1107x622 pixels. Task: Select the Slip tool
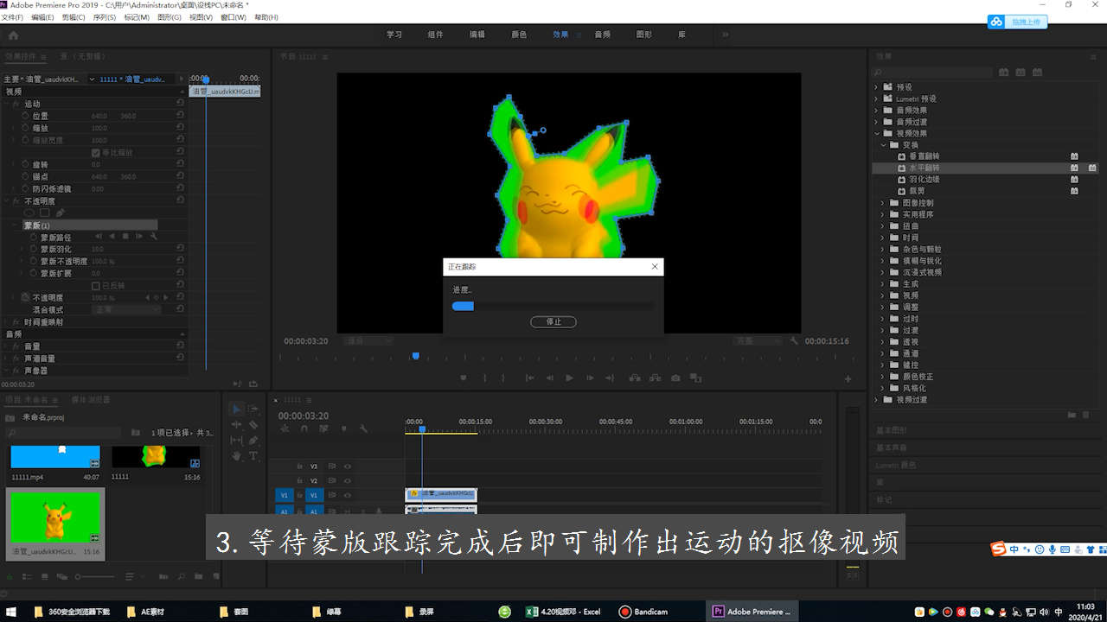237,440
